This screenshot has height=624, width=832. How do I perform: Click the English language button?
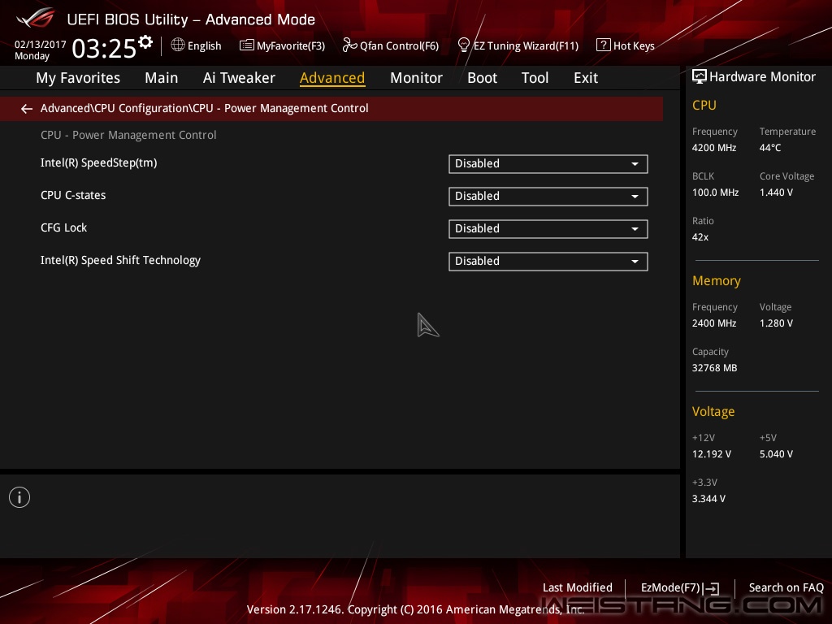[197, 45]
